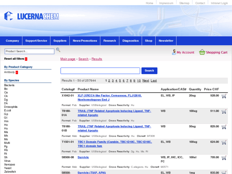Add T8180-01A TRAIL product to cart
The width and height of the screenshot is (232, 174).
pyautogui.click(x=224, y=111)
